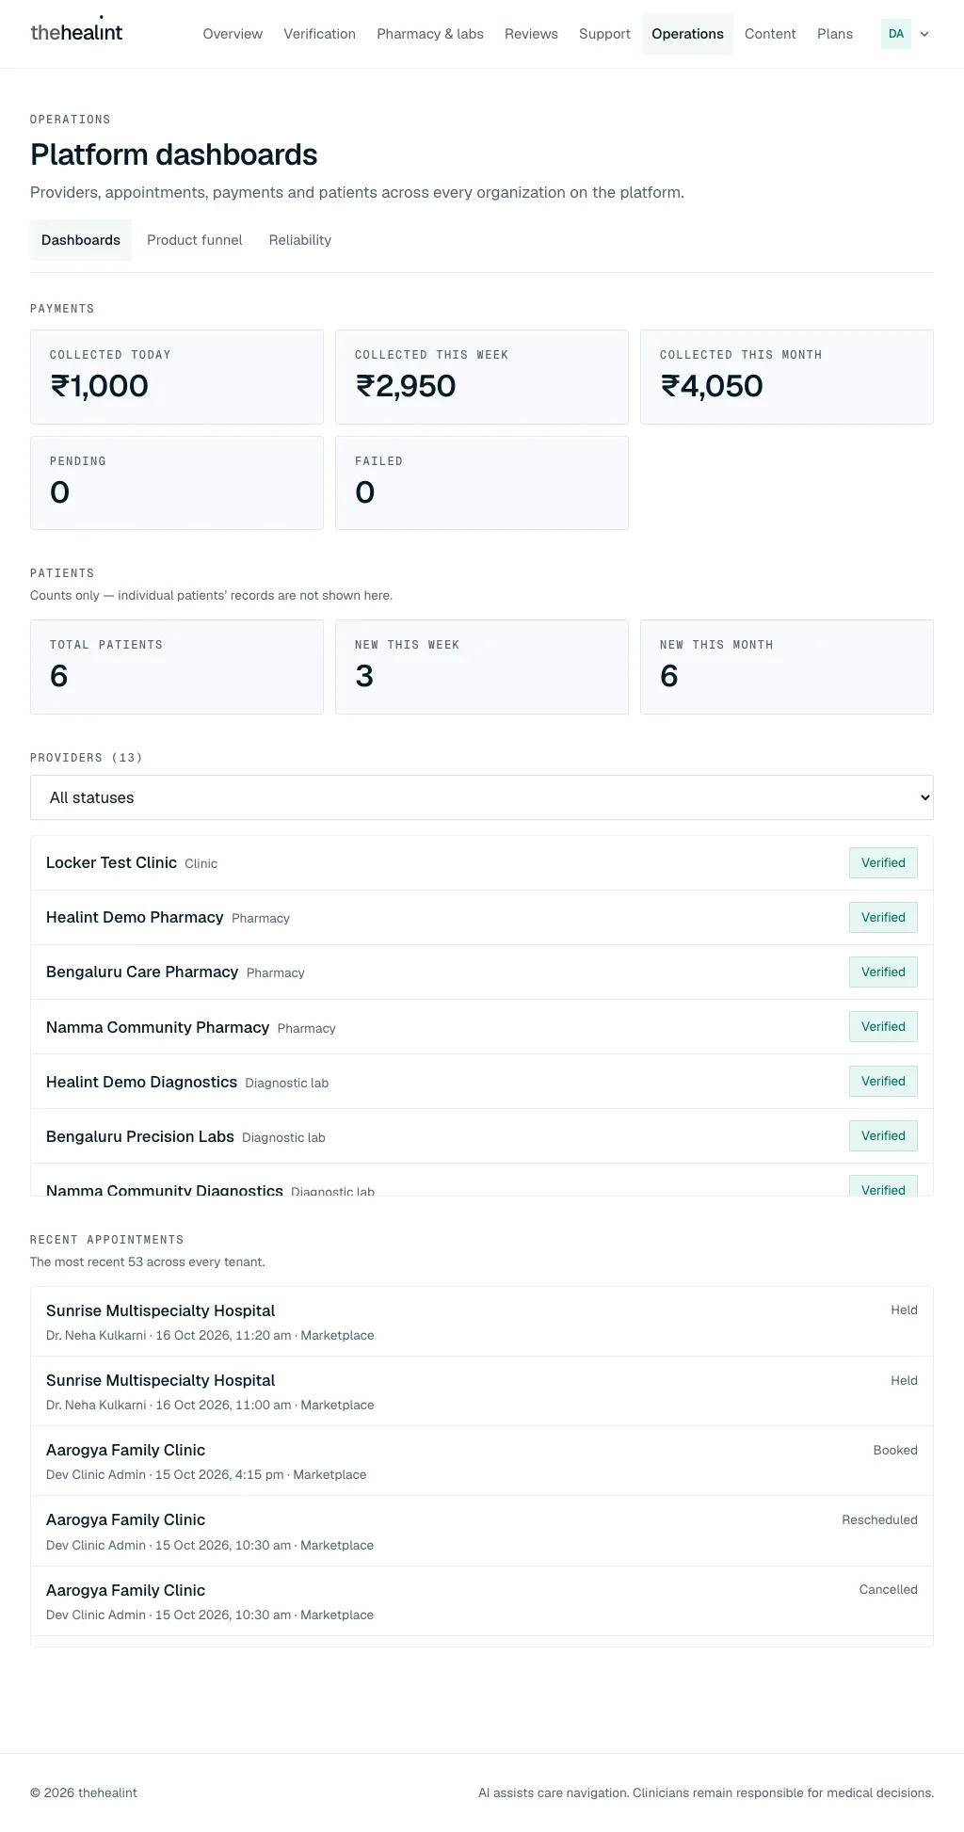Open the Support page
The image size is (964, 1832).
pos(604,34)
